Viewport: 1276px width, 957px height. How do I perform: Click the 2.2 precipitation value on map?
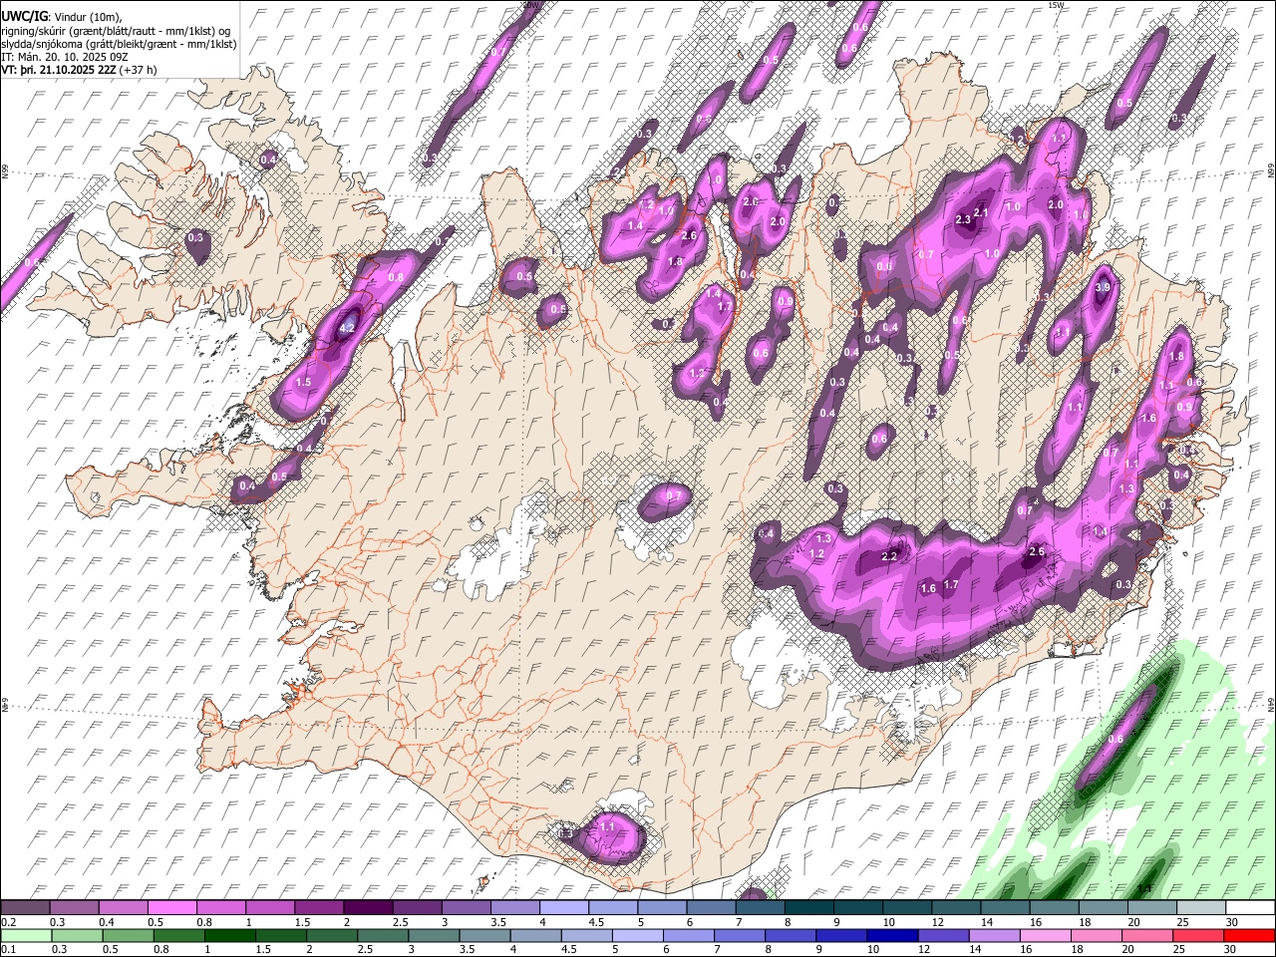pyautogui.click(x=890, y=556)
